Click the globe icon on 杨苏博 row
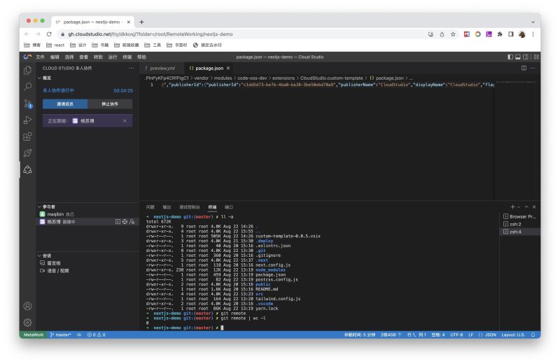560x364 pixels. point(125,222)
